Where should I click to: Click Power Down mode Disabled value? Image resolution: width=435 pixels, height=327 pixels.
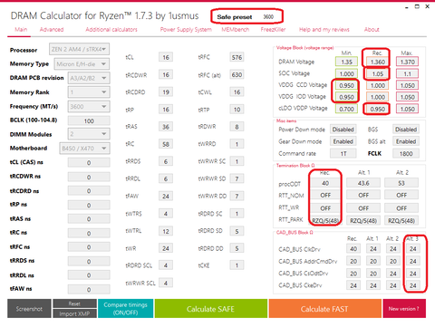pyautogui.click(x=343, y=130)
